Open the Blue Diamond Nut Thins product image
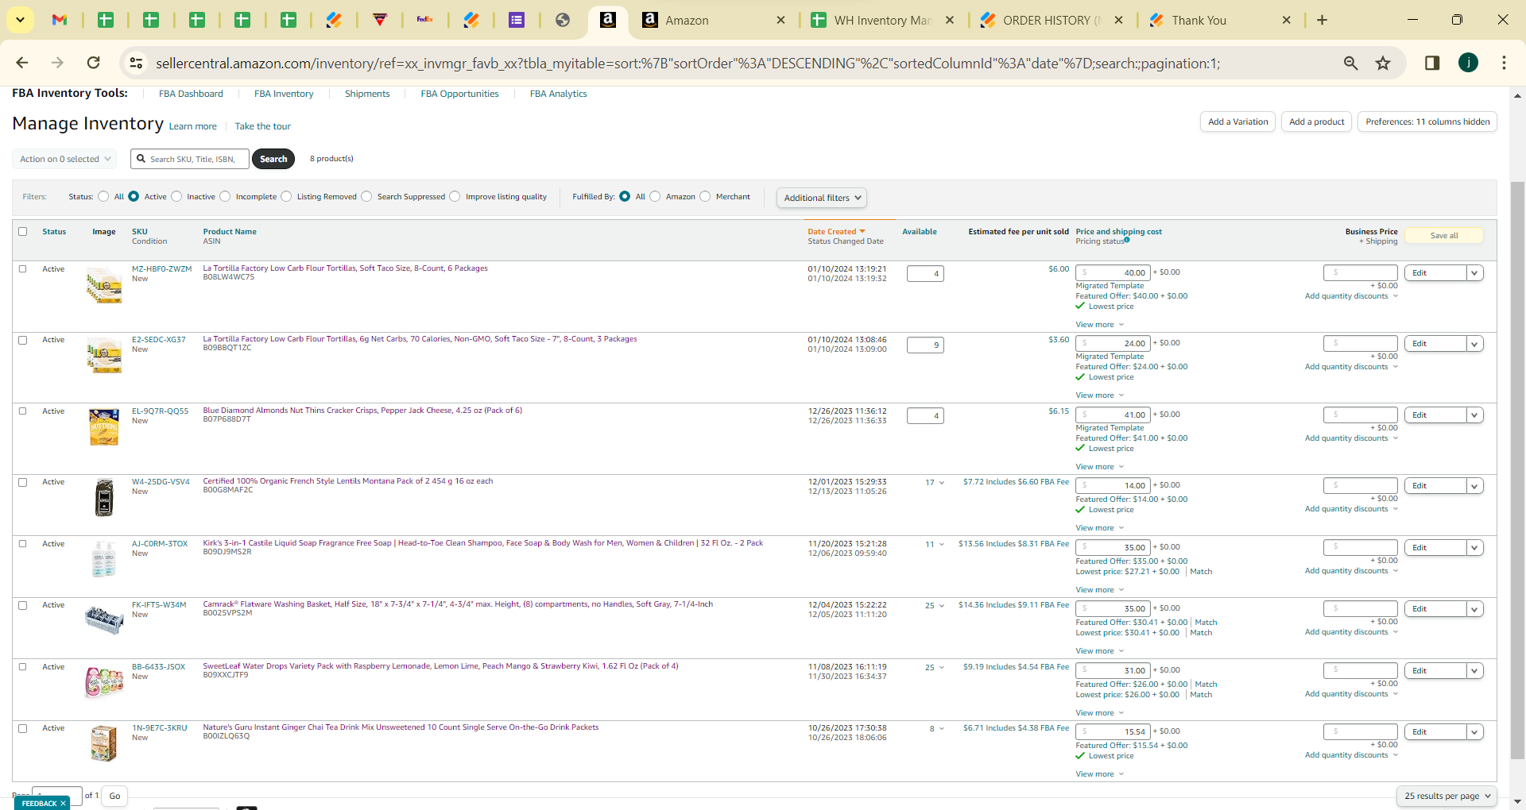Viewport: 1526px width, 810px height. point(104,427)
